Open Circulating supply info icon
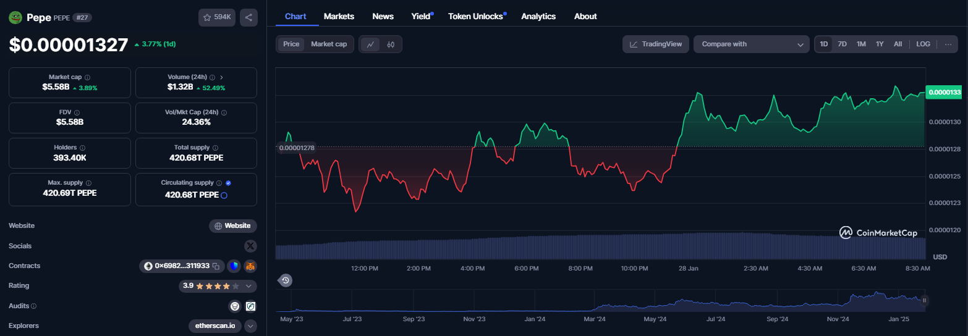The image size is (968, 336). point(219,183)
